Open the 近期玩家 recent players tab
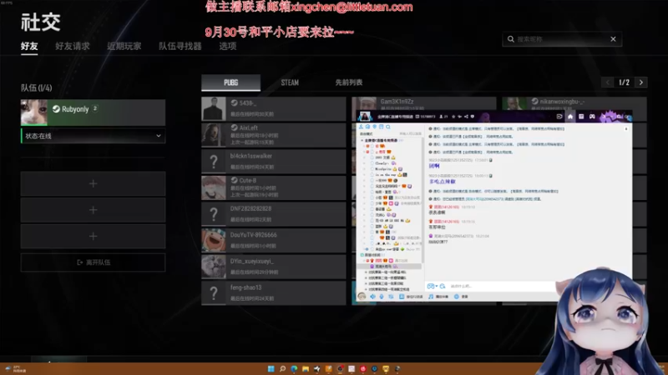The image size is (668, 375). pyautogui.click(x=124, y=46)
